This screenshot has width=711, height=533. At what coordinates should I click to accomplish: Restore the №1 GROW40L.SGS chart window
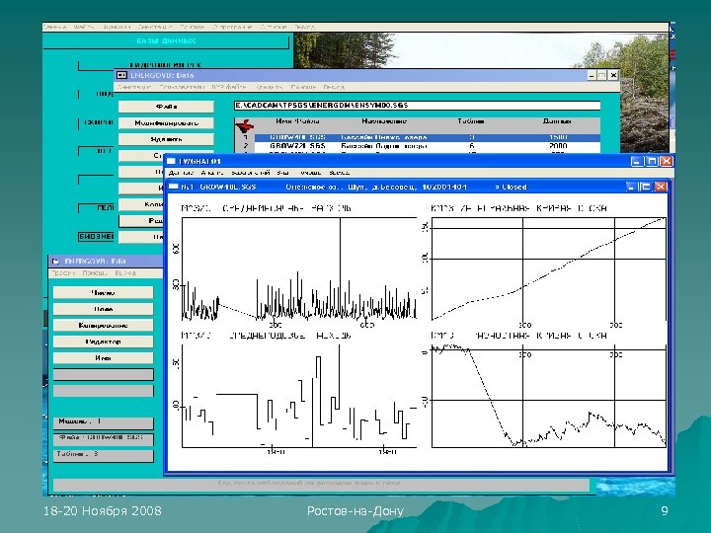click(x=645, y=187)
